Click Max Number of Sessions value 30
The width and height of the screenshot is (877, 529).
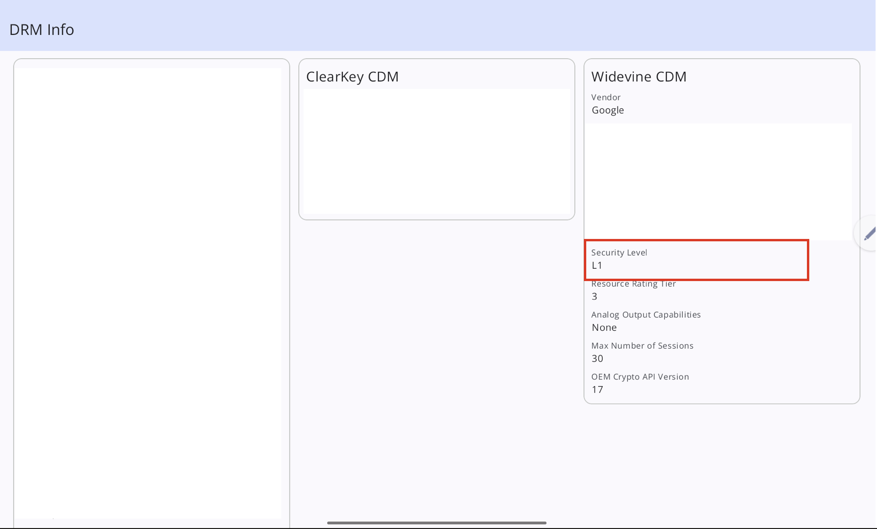pyautogui.click(x=597, y=358)
